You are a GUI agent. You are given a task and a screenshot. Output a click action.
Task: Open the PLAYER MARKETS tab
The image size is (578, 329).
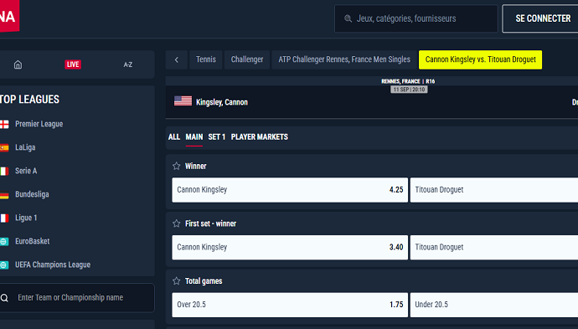tap(260, 137)
